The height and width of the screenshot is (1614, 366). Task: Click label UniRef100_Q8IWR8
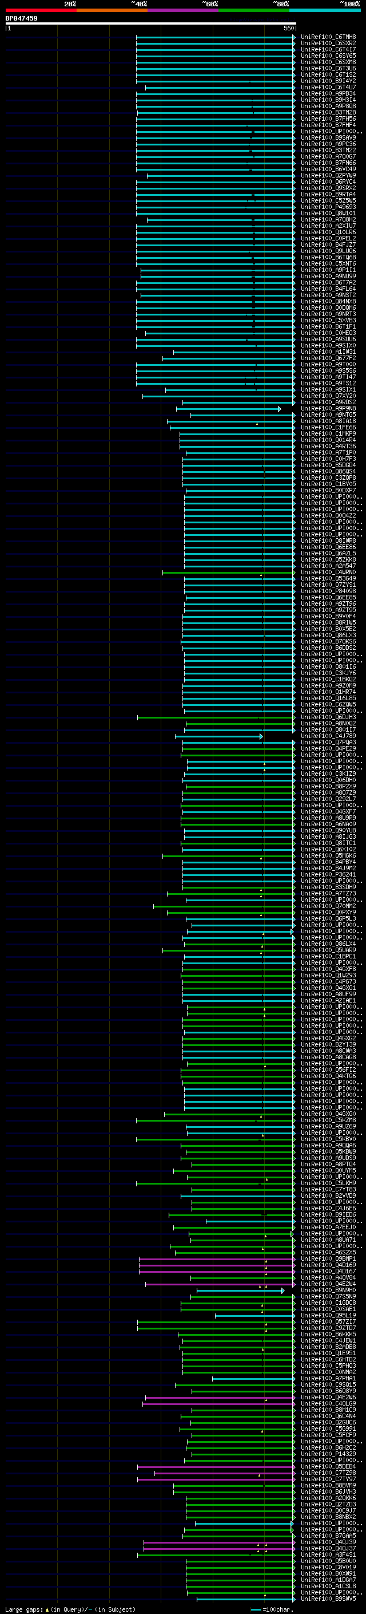pyautogui.click(x=328, y=540)
